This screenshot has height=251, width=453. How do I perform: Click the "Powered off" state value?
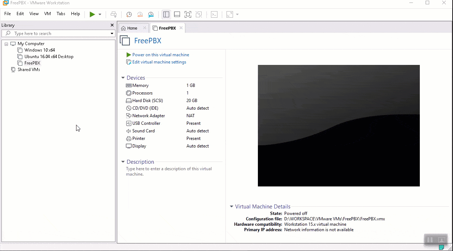(x=296, y=213)
